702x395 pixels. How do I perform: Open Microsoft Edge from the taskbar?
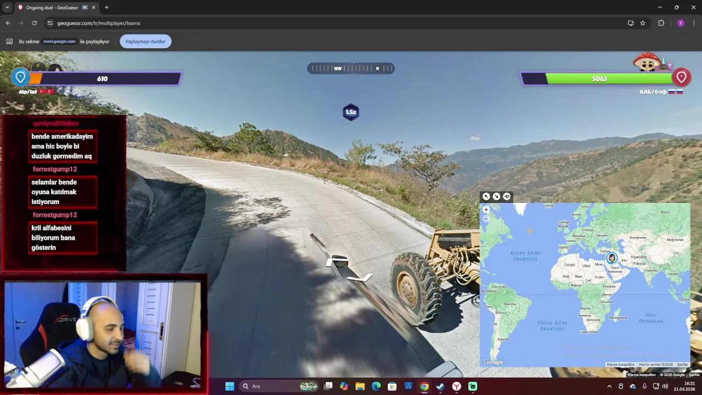pos(376,386)
